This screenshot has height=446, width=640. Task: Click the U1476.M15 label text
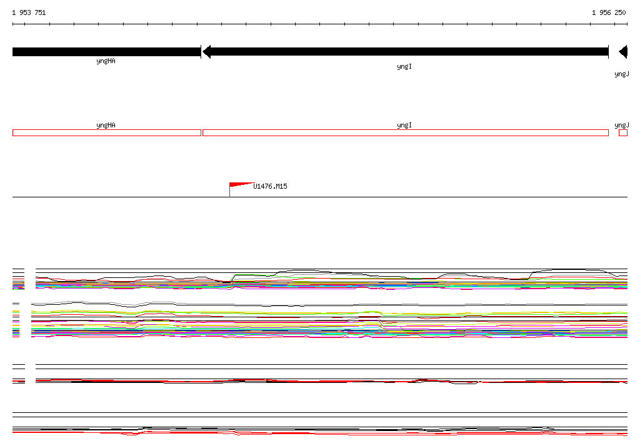coord(270,187)
